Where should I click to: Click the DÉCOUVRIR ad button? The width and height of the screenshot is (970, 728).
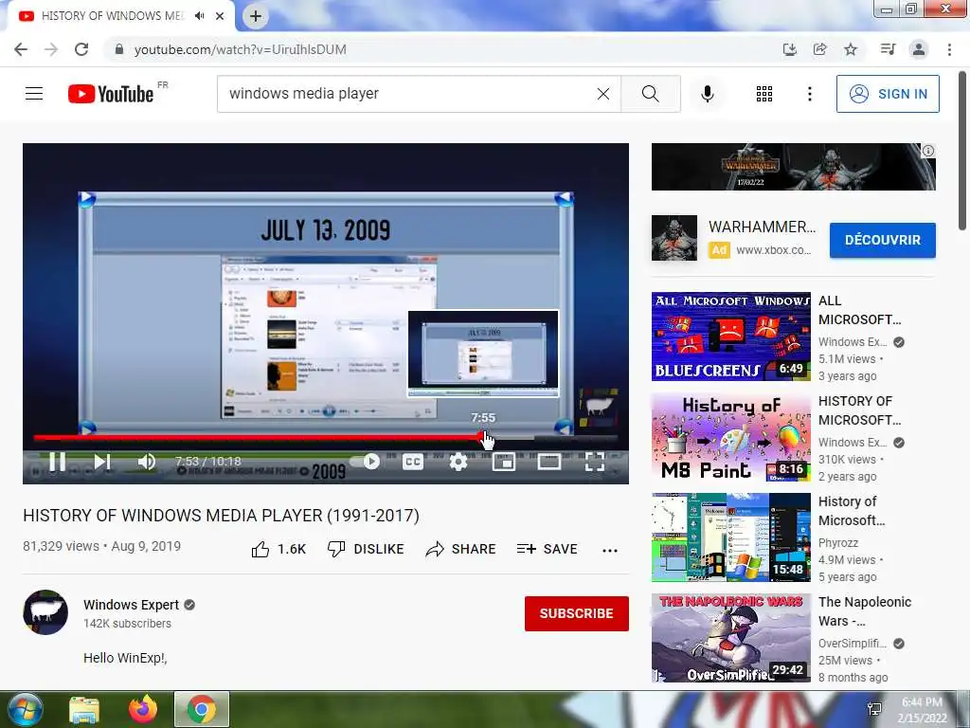(x=882, y=240)
